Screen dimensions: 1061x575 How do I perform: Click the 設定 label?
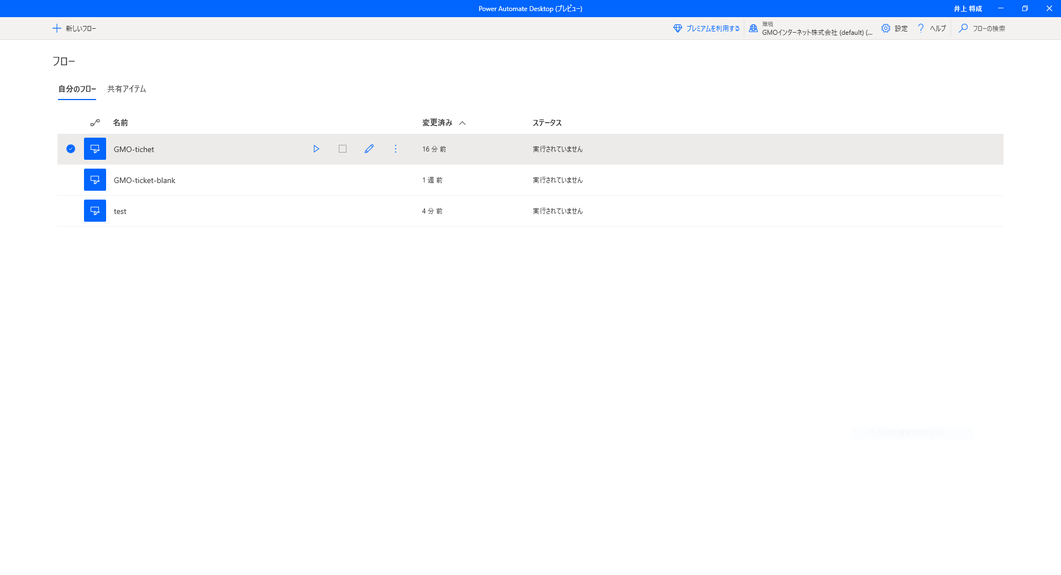tap(901, 28)
